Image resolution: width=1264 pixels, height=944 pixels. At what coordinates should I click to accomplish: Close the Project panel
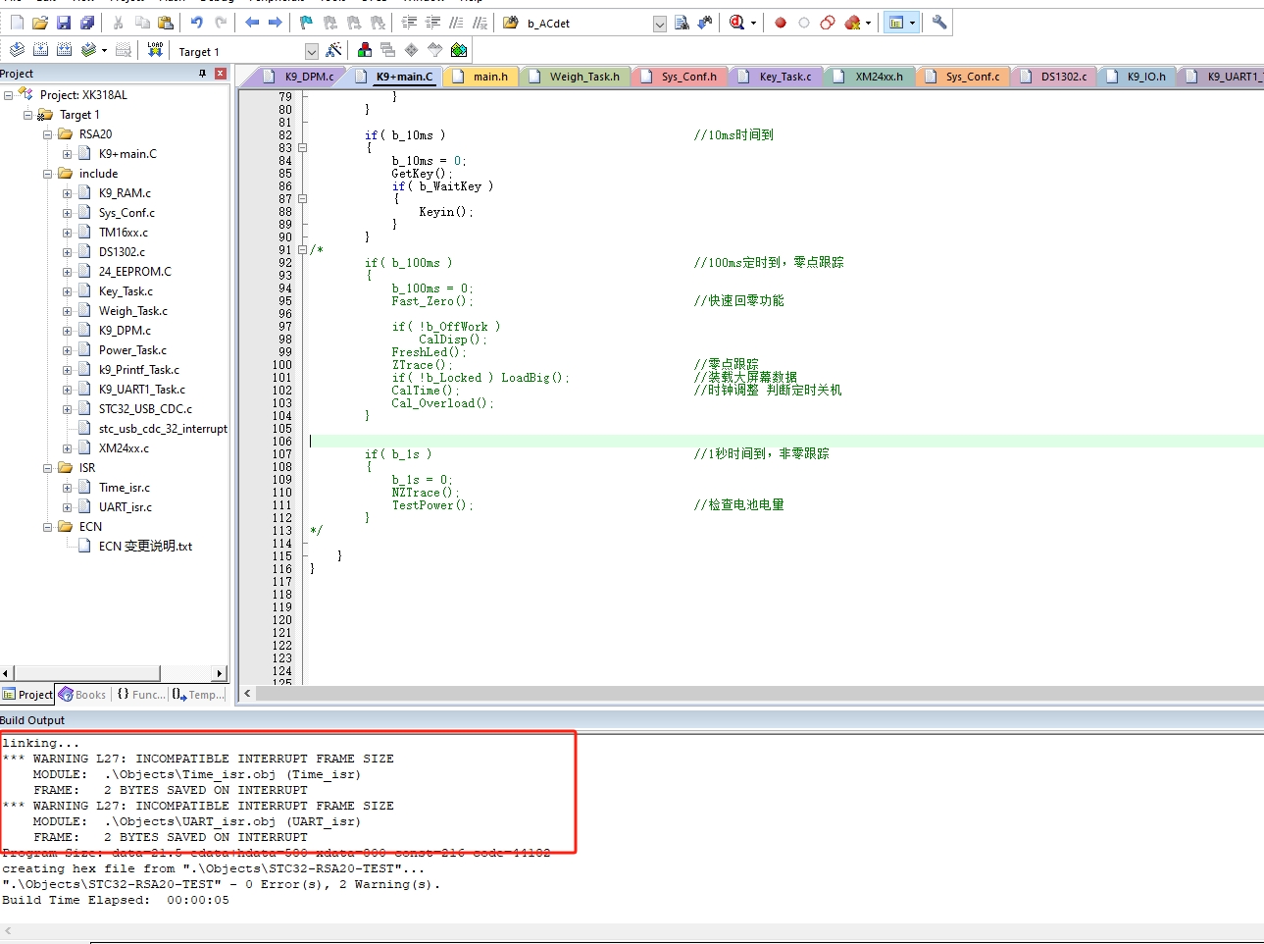221,74
